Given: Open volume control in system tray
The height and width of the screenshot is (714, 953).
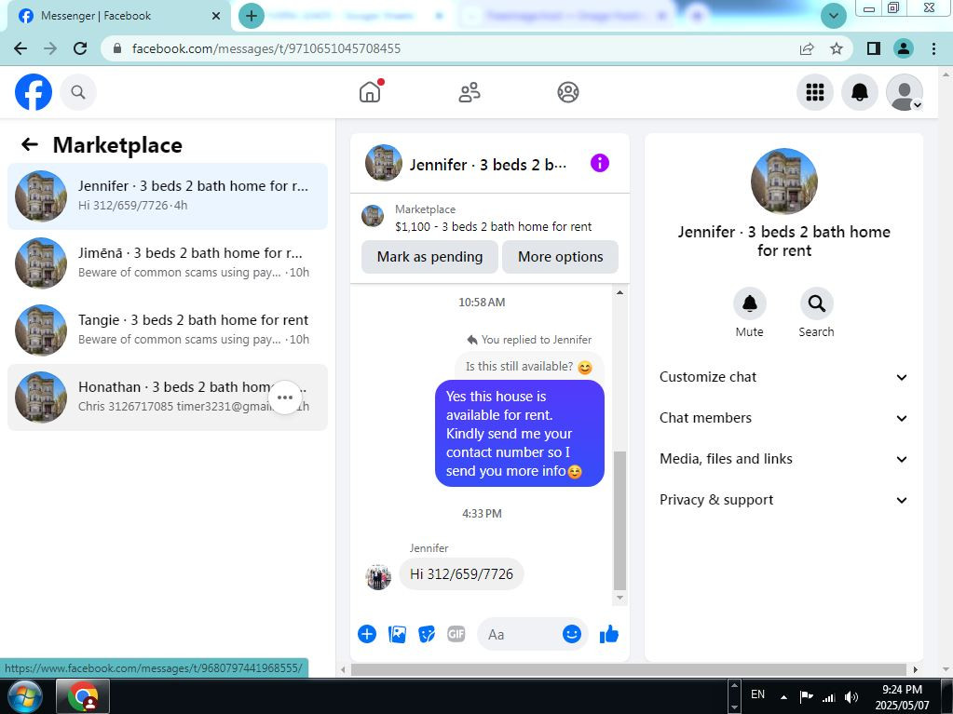Looking at the screenshot, I should point(851,697).
